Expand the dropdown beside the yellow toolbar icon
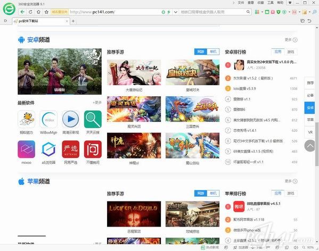Viewport: 319px width, 251px height. coord(309,12)
